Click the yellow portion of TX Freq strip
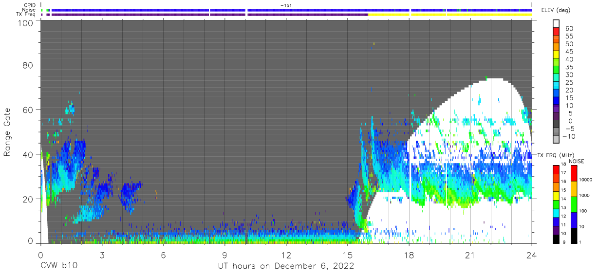This screenshot has height=276, width=598. [450, 15]
